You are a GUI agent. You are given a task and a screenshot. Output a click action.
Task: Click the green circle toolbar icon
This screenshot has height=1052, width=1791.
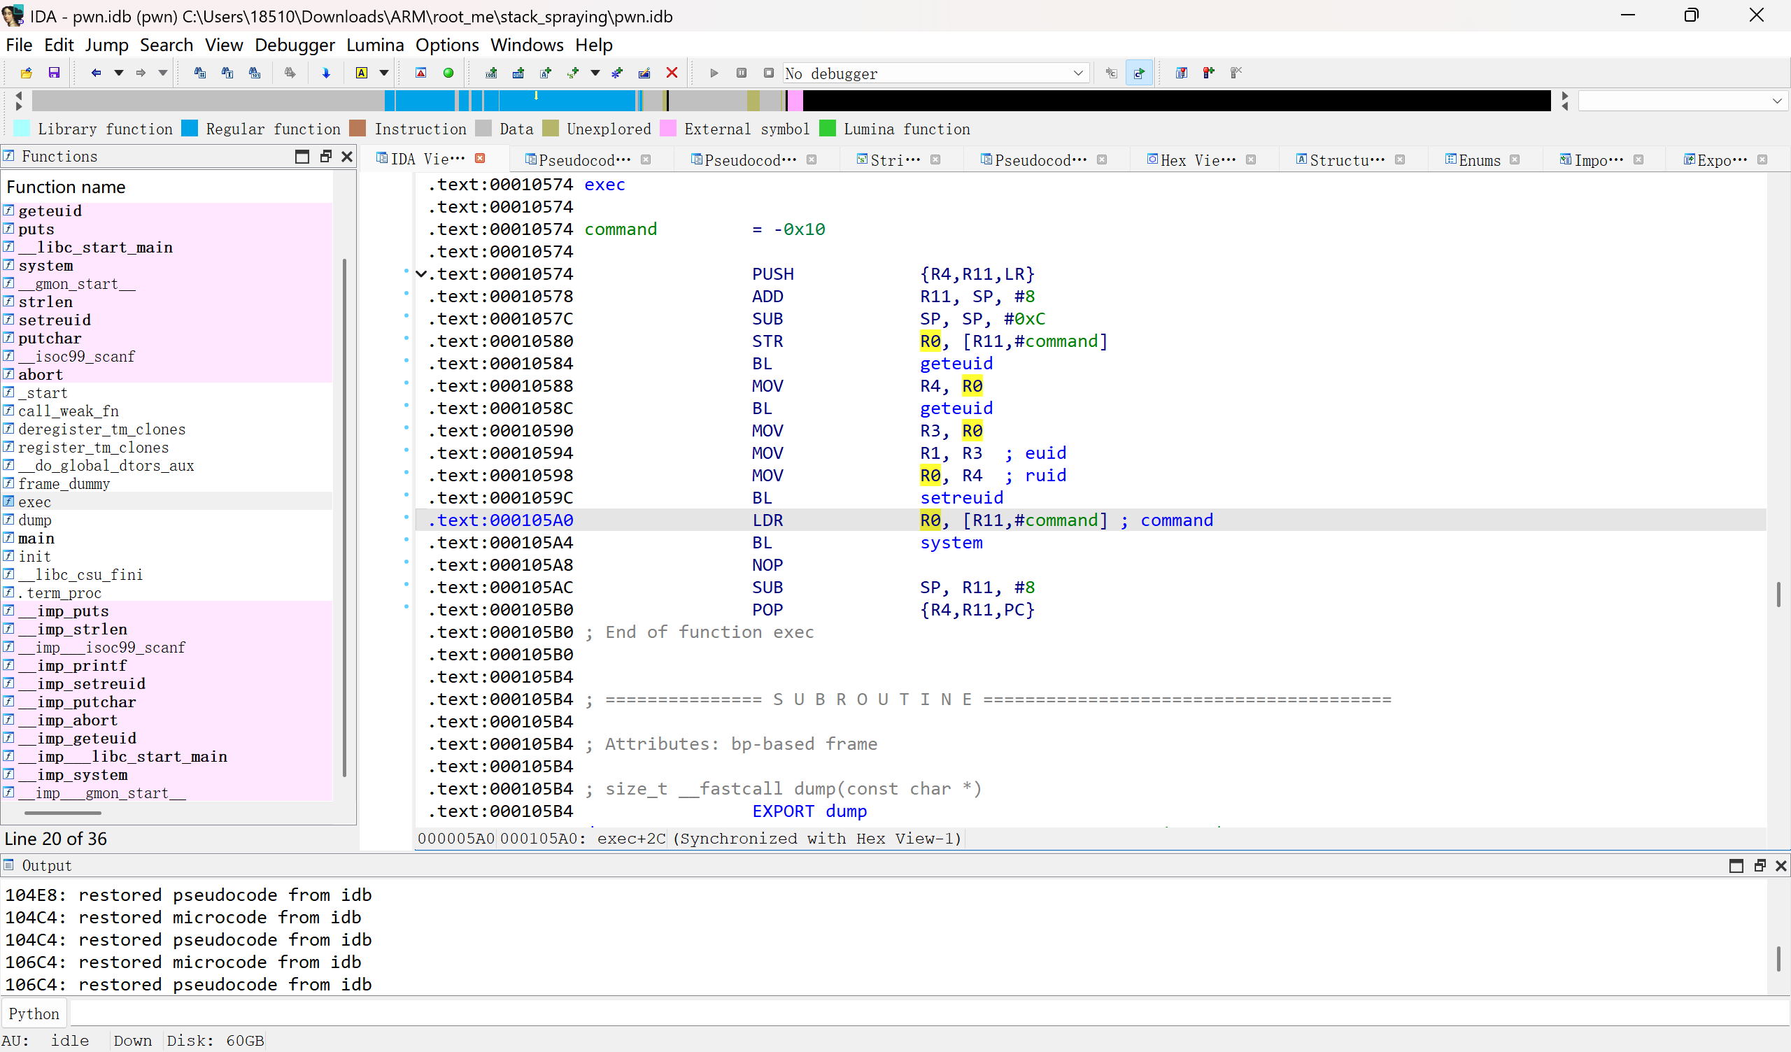(448, 73)
